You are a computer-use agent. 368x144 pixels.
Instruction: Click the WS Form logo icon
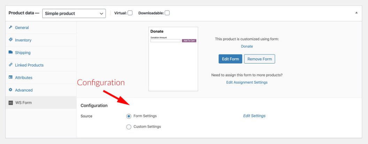11,103
